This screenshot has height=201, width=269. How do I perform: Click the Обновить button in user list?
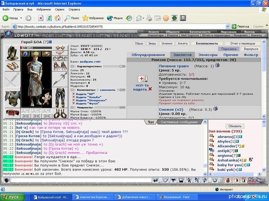point(235,126)
